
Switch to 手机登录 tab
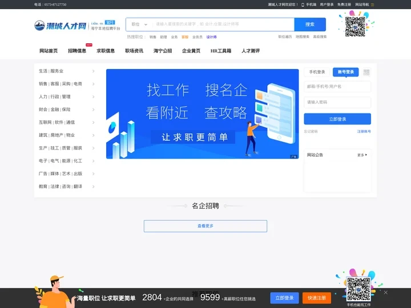coord(317,72)
